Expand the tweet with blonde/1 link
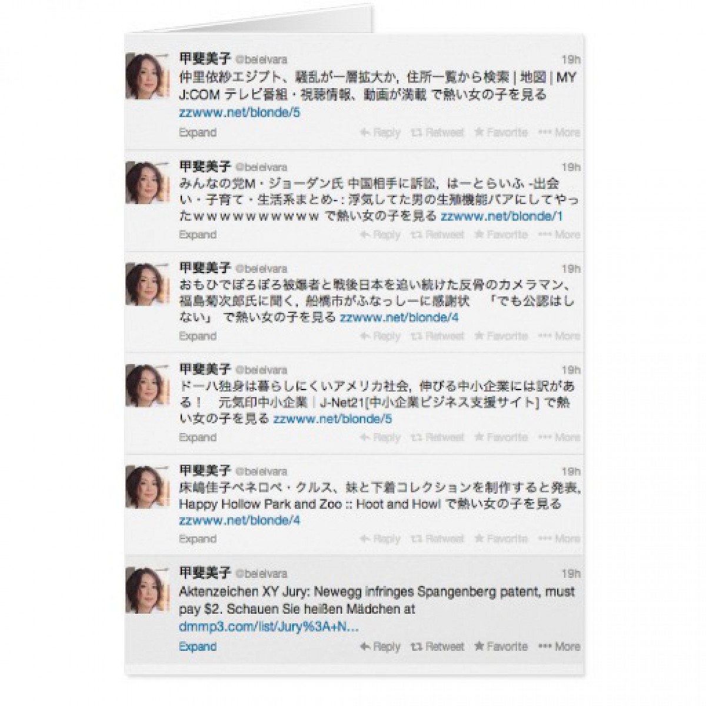 tap(198, 235)
